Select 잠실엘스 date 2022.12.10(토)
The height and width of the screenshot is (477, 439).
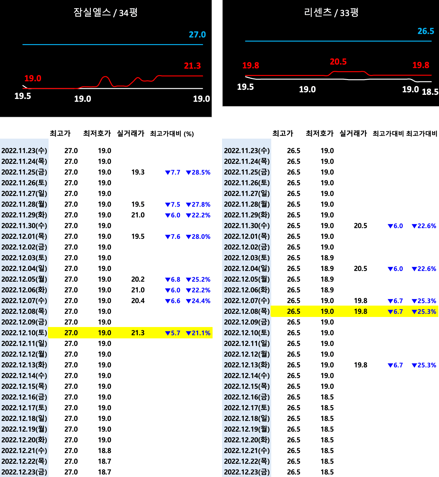tap(24, 333)
